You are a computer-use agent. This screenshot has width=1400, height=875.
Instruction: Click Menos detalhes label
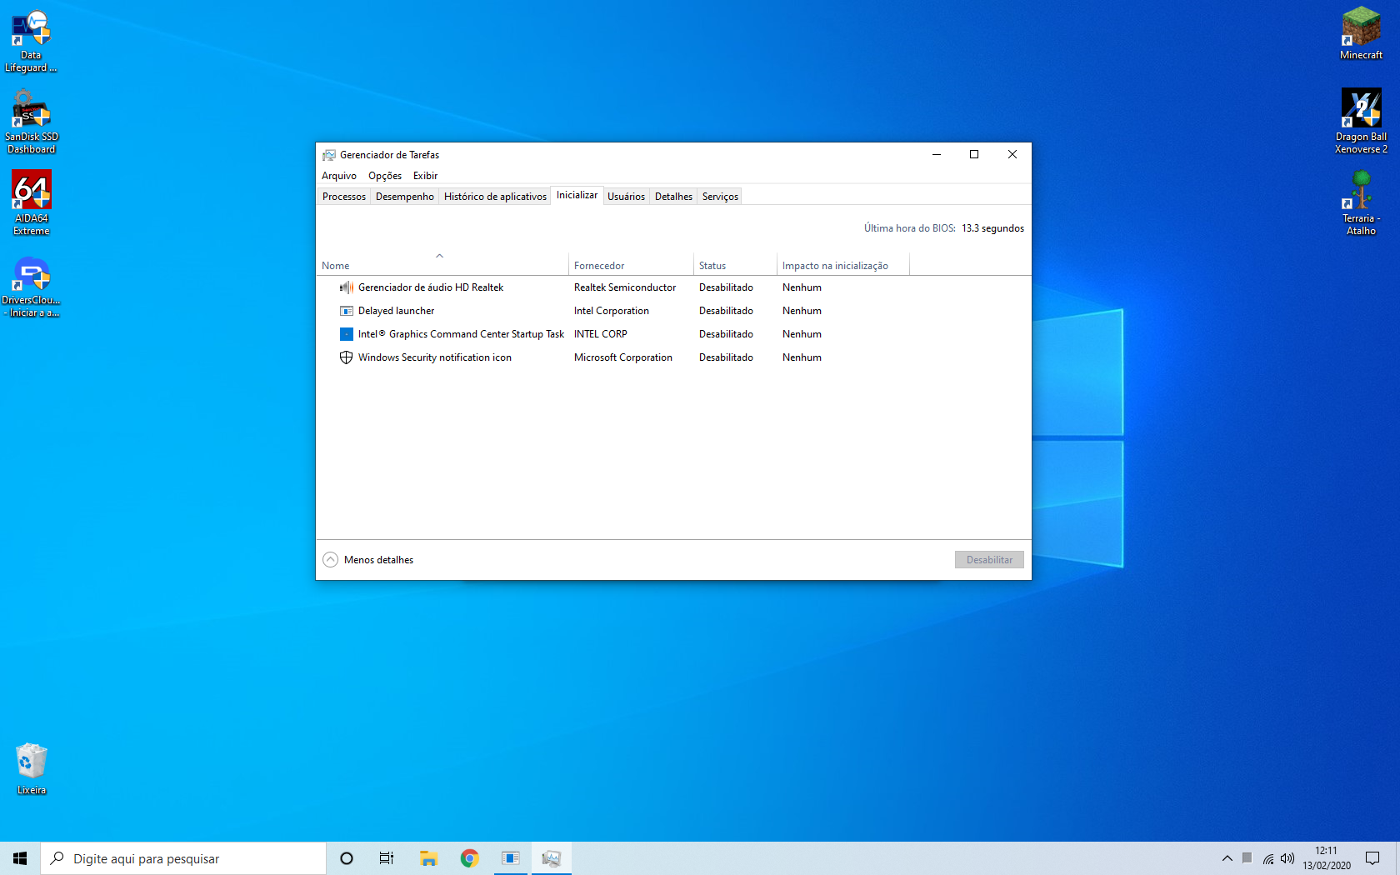tap(378, 560)
